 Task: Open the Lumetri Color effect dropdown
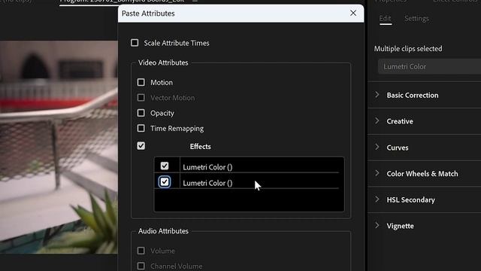point(429,67)
